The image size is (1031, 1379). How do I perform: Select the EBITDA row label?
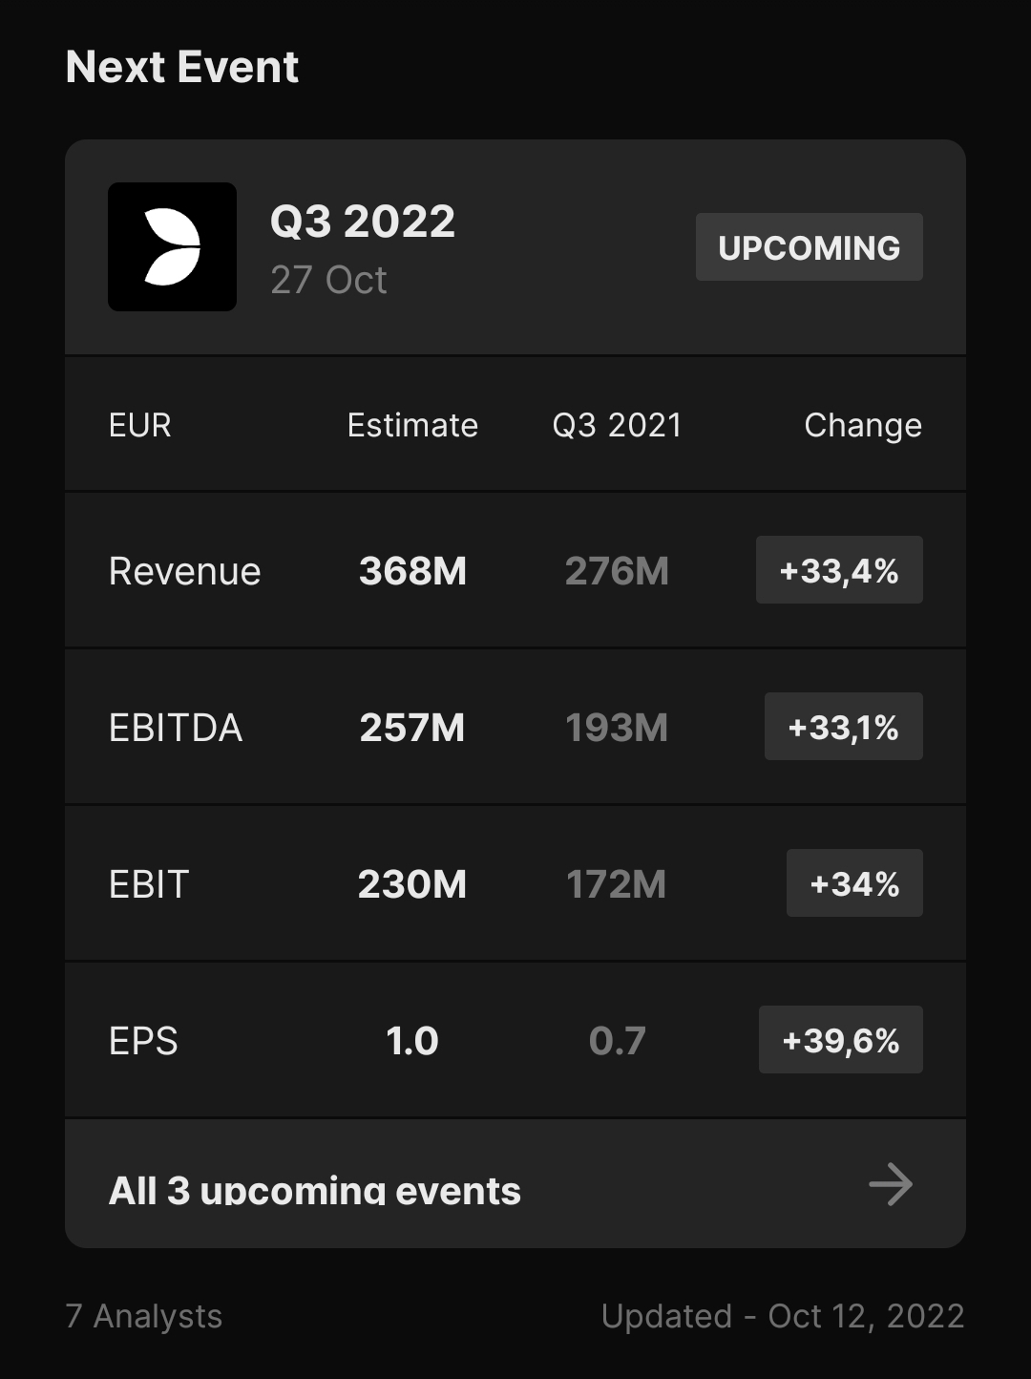(176, 728)
